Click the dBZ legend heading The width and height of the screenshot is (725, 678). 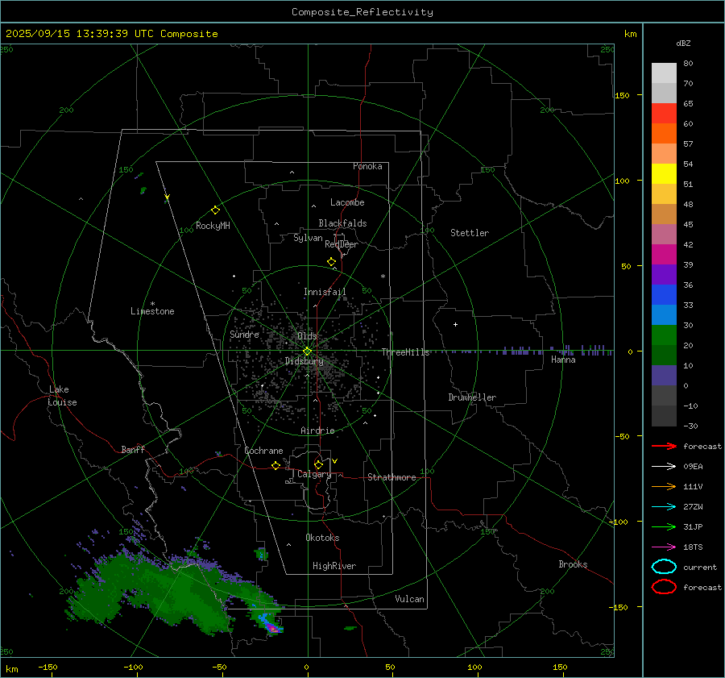683,43
